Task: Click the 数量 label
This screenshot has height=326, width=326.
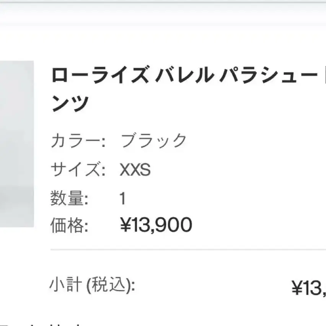Action: pos(69,199)
